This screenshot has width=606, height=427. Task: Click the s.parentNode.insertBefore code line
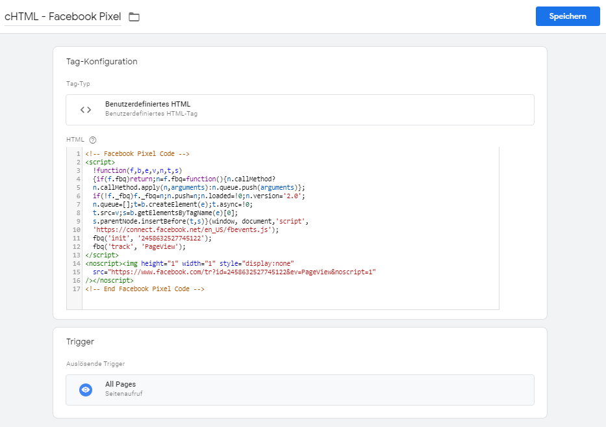coord(201,221)
